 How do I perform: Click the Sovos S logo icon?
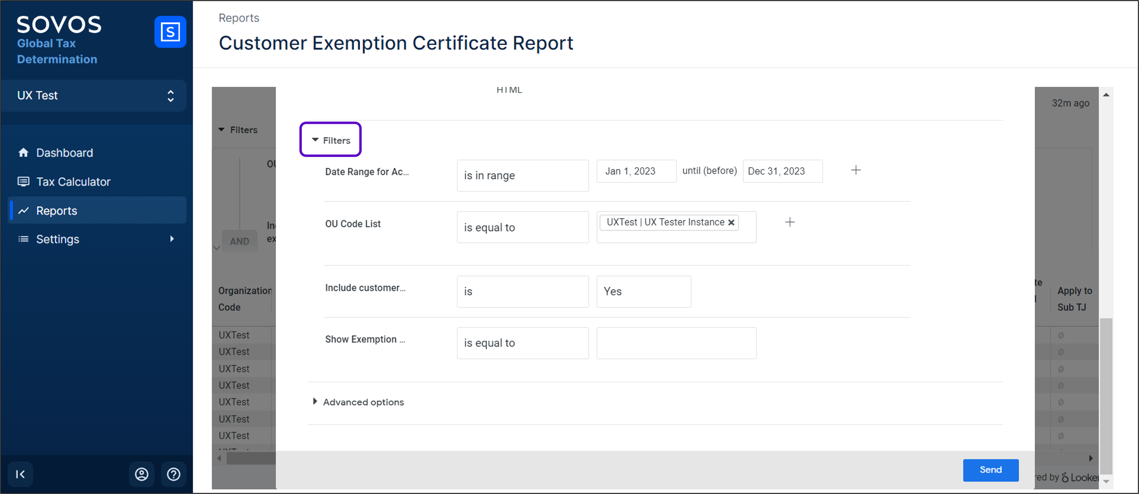tap(170, 32)
